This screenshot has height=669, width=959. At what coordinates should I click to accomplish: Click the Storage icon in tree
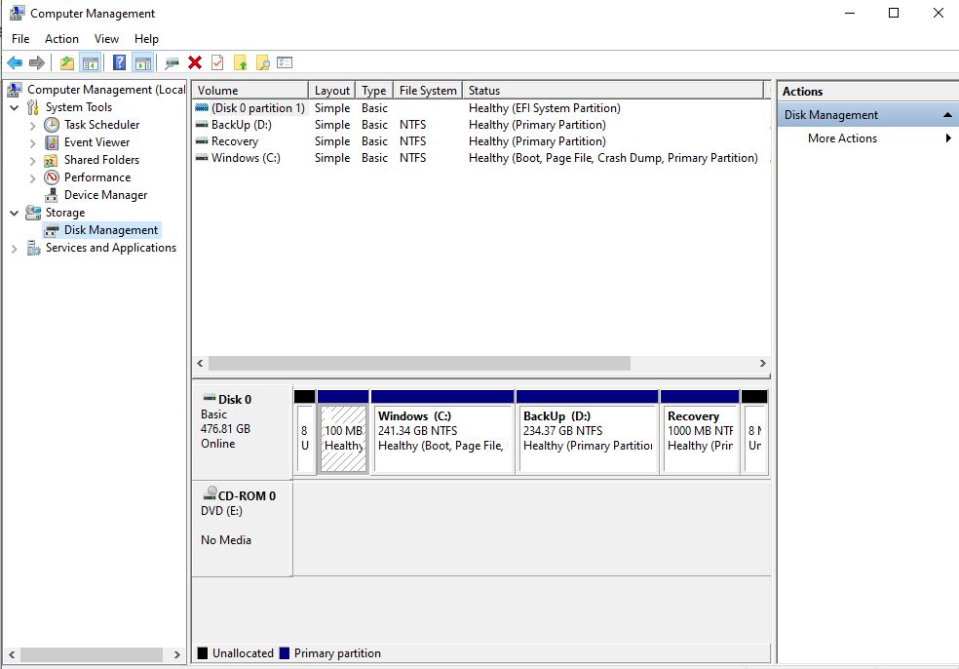click(33, 213)
